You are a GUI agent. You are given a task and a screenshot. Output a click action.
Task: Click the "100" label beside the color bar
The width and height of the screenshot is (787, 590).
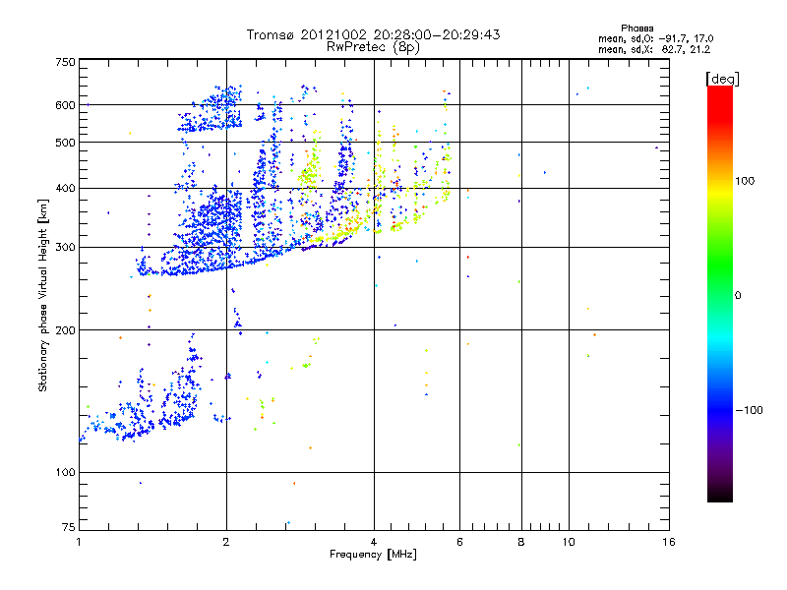(x=745, y=181)
